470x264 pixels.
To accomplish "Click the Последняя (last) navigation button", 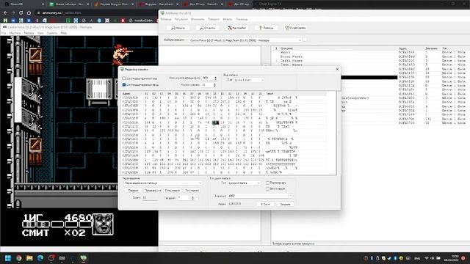I will point(192,191).
